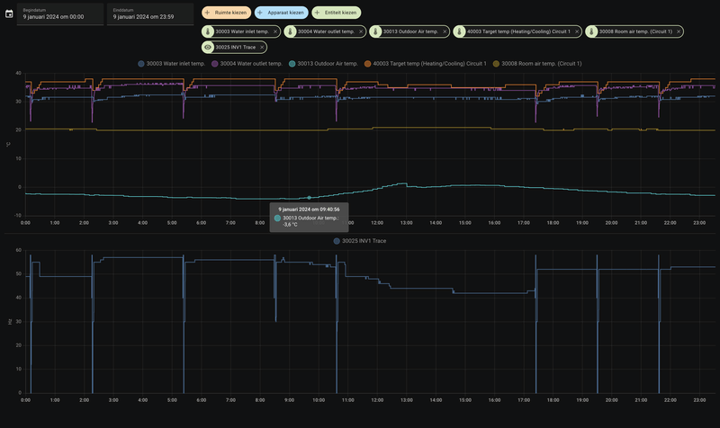Screen dimensions: 720x428
Task: Click eye icon on 30025 INV1 Trace chip
Action: pyautogui.click(x=208, y=48)
